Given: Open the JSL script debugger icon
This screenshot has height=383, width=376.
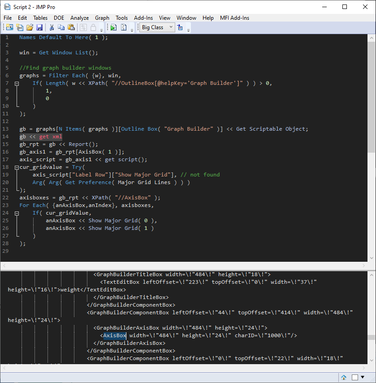Looking at the screenshot, I should tap(123, 27).
